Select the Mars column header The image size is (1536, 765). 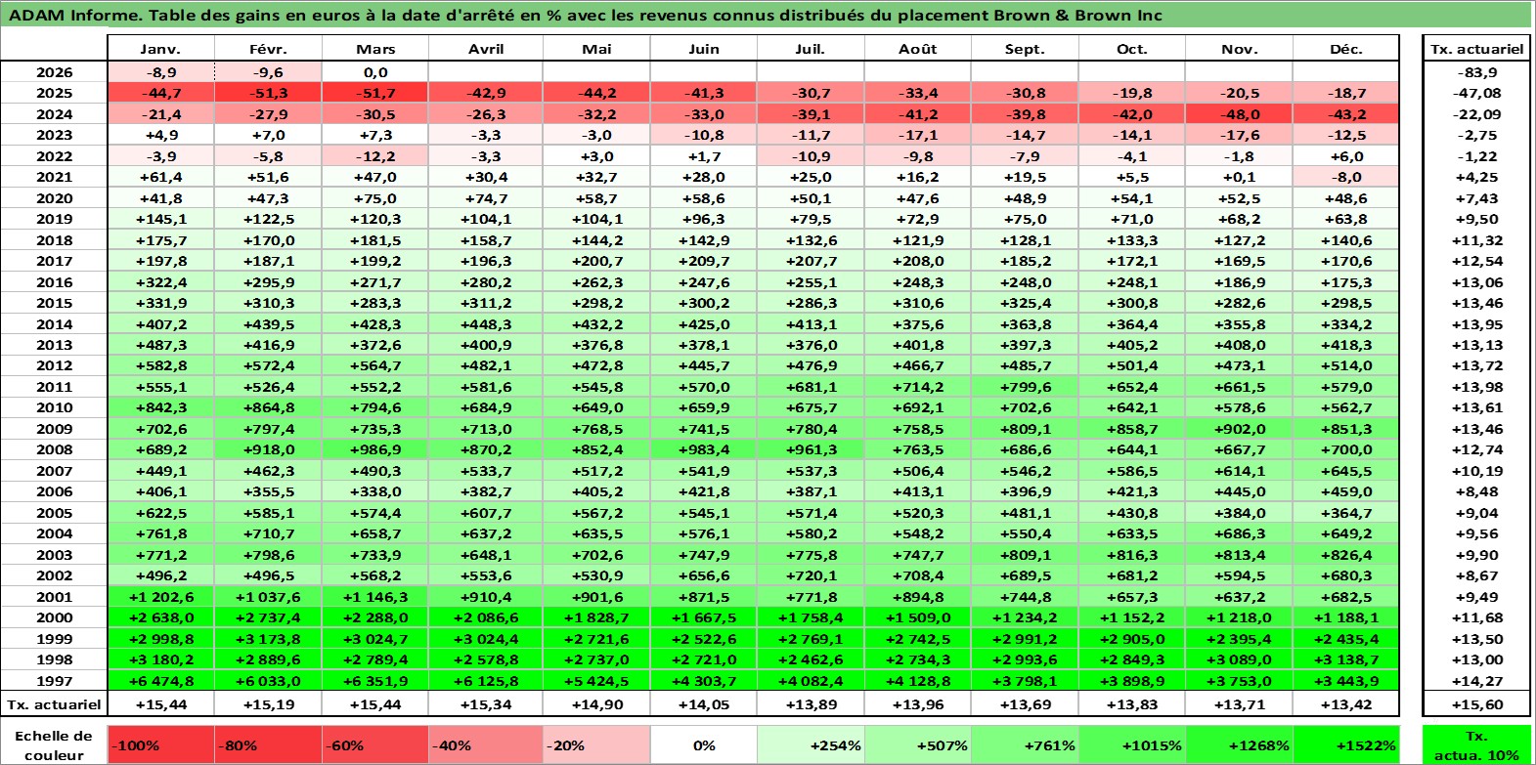click(375, 49)
